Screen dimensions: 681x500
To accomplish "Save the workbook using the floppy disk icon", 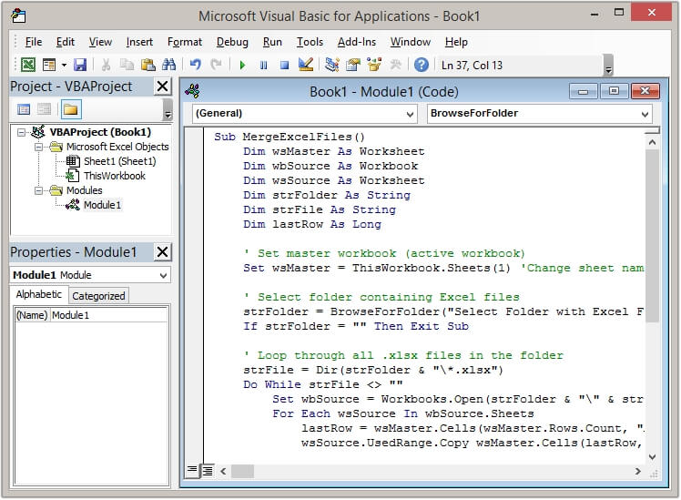I will click(80, 65).
